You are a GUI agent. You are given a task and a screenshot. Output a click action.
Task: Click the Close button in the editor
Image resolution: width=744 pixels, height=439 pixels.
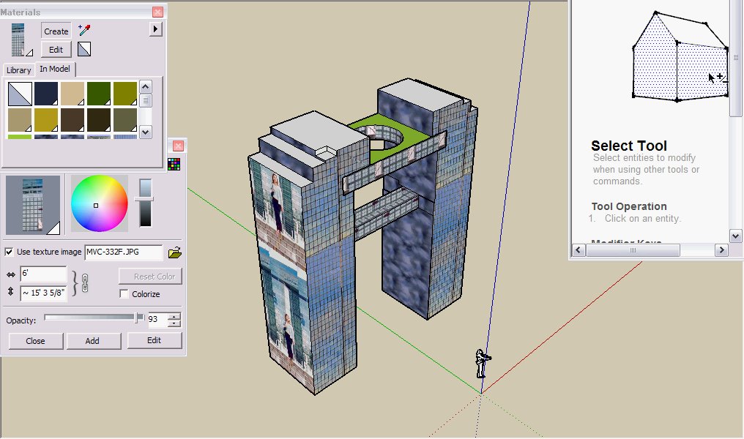[x=36, y=341]
